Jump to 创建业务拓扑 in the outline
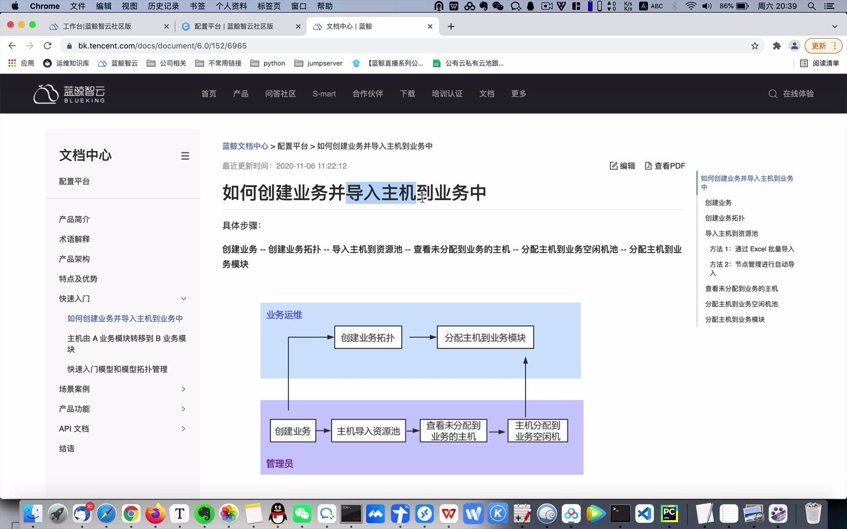This screenshot has width=847, height=529. pyautogui.click(x=725, y=218)
